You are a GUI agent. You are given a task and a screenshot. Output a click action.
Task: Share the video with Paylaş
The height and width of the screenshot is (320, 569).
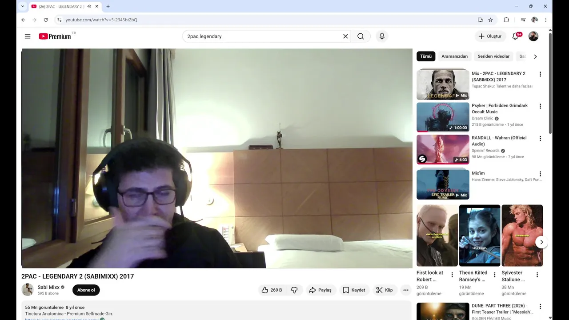click(320, 290)
